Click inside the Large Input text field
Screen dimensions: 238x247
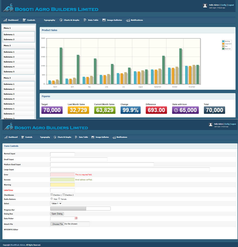point(130,169)
